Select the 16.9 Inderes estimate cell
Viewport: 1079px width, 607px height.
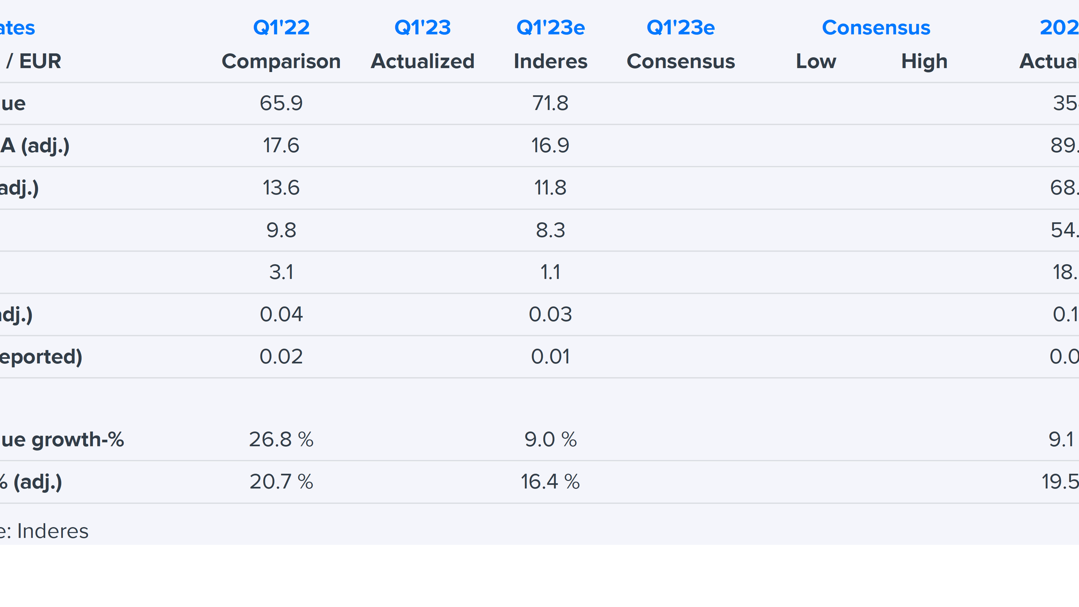pos(550,145)
